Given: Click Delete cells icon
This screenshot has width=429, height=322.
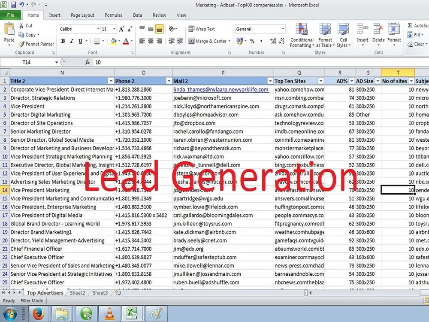Looking at the screenshot, I should 378,29.
